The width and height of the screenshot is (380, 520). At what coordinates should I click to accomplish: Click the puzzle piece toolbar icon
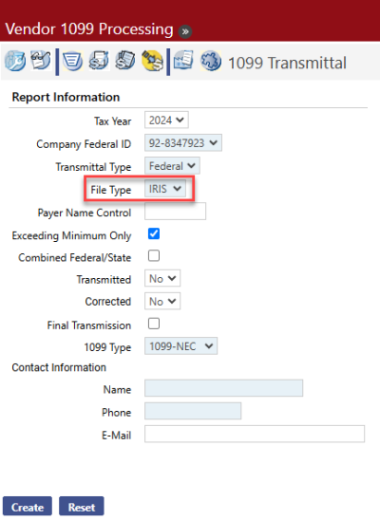[211, 61]
